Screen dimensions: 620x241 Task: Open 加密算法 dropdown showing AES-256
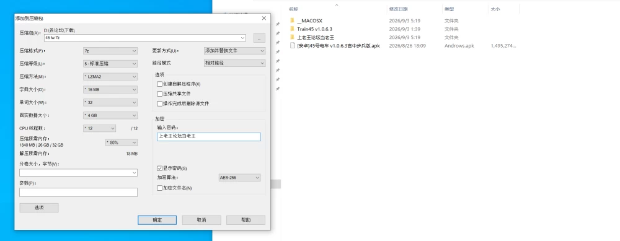[x=239, y=178]
